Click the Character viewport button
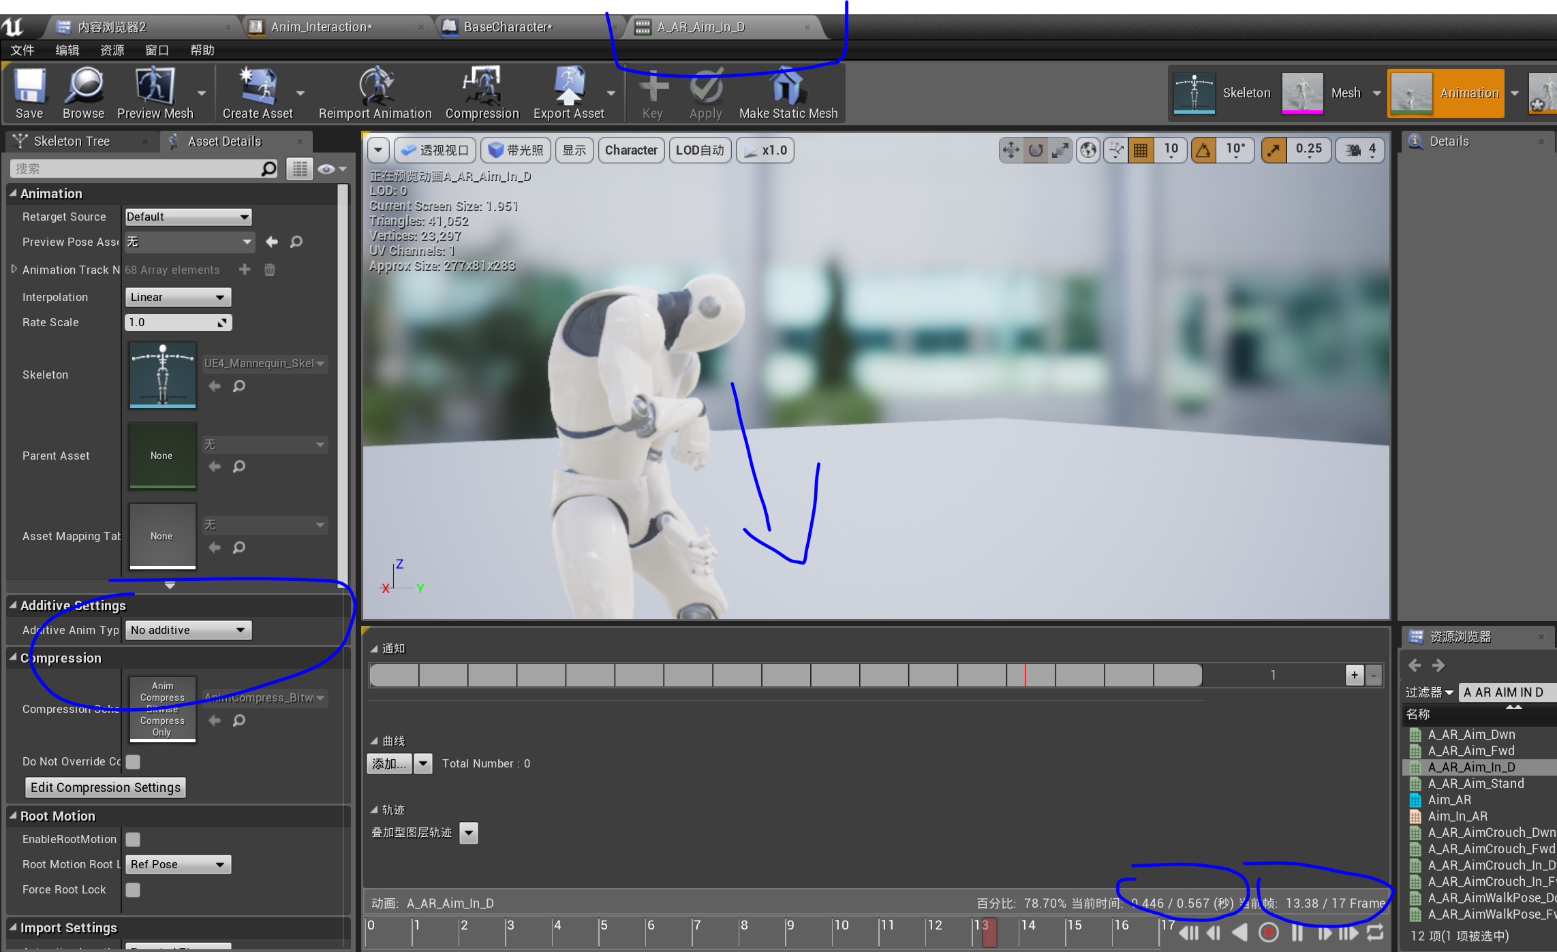The image size is (1557, 952). (630, 150)
